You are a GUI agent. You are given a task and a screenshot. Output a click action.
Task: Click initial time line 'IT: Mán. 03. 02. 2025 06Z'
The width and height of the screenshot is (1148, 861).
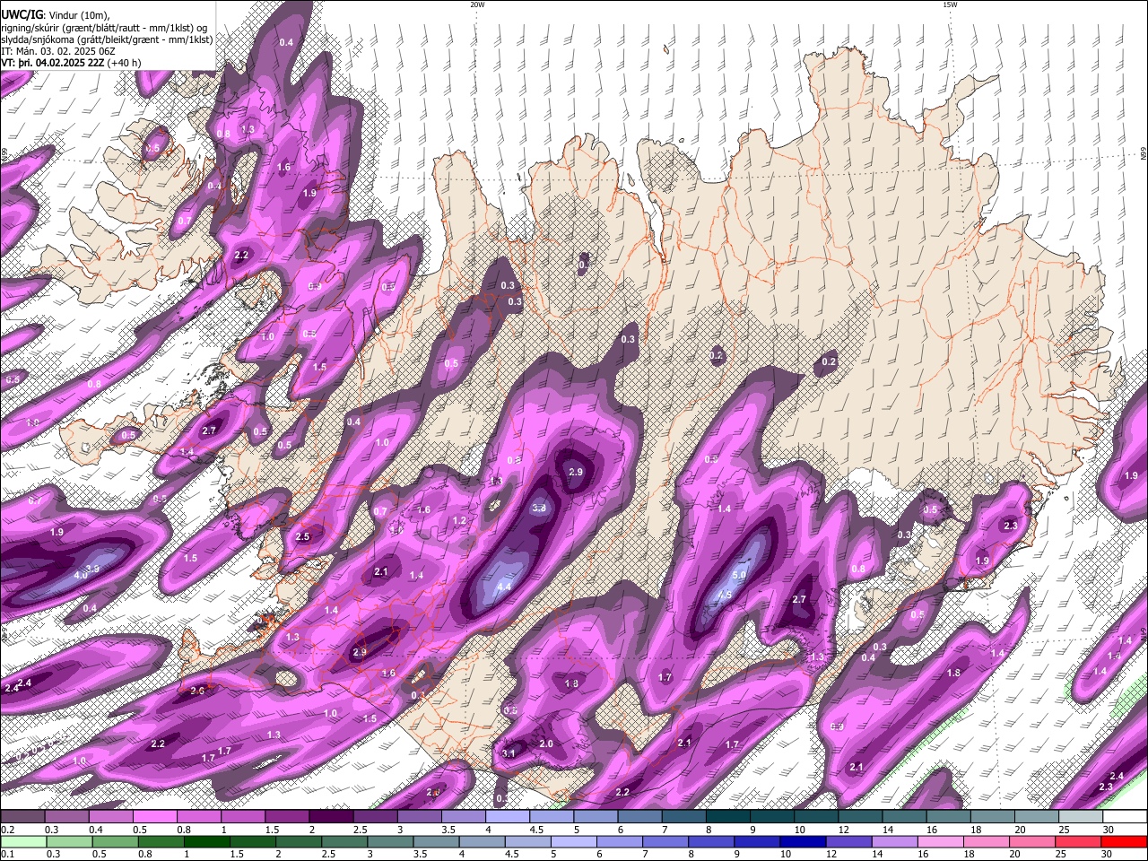tap(58, 51)
